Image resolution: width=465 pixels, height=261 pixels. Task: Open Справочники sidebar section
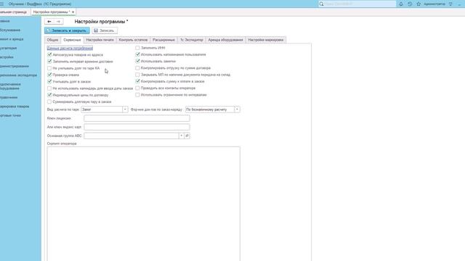[x=9, y=98]
